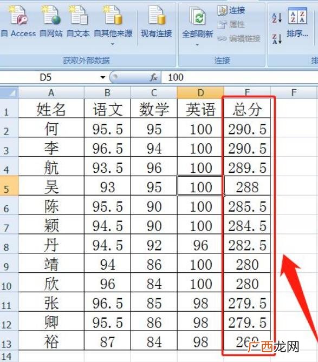Import data from website (自网站)

(x=51, y=22)
